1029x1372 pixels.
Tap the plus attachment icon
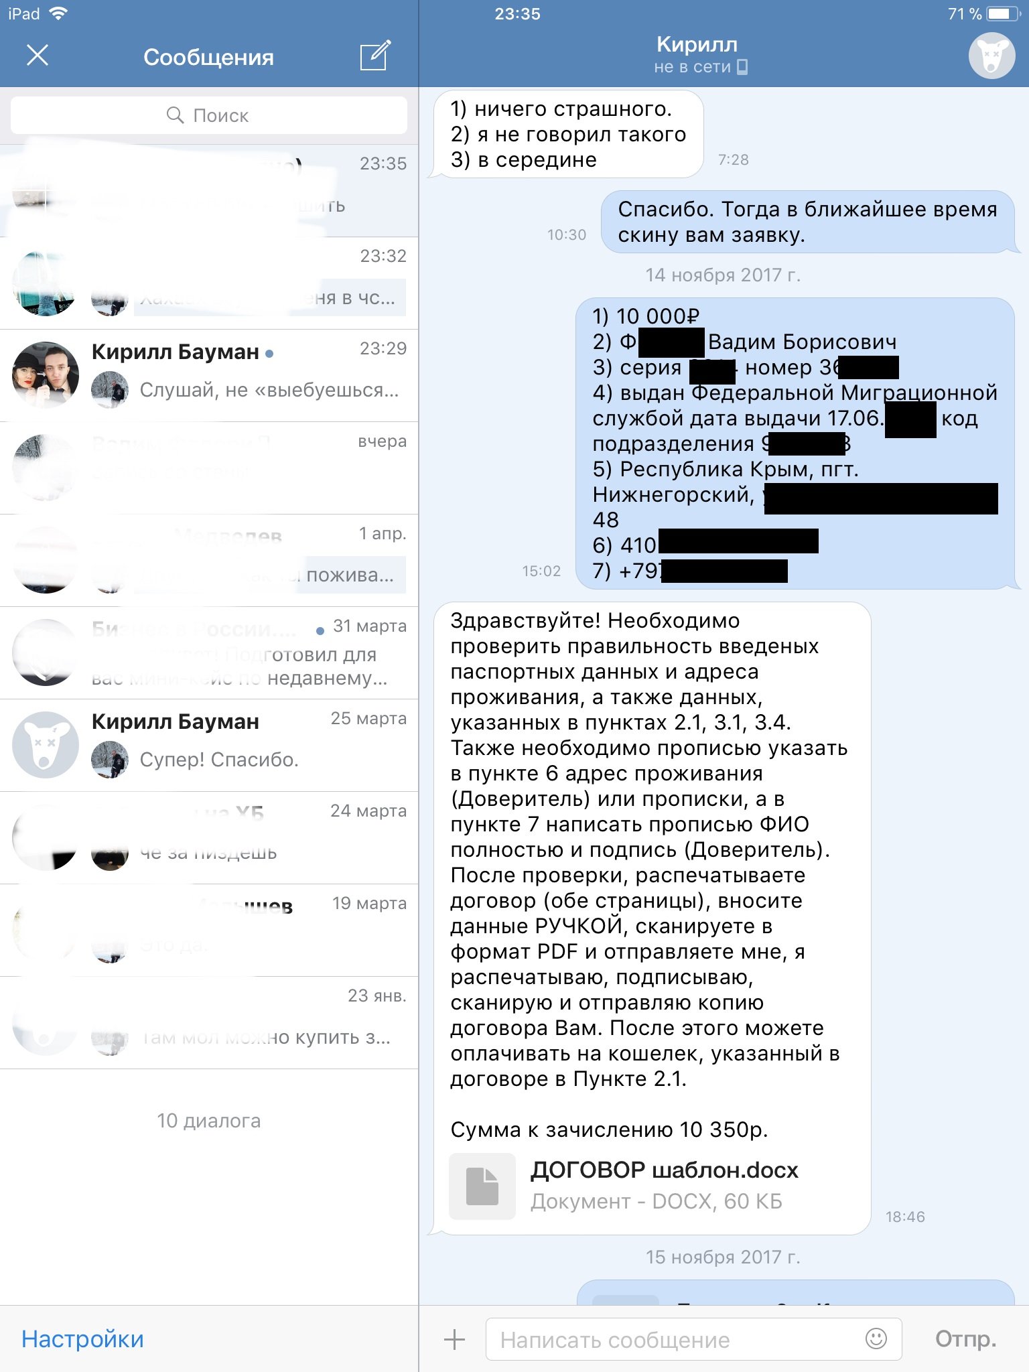(x=454, y=1339)
